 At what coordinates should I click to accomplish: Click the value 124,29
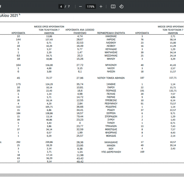(x=49, y=84)
